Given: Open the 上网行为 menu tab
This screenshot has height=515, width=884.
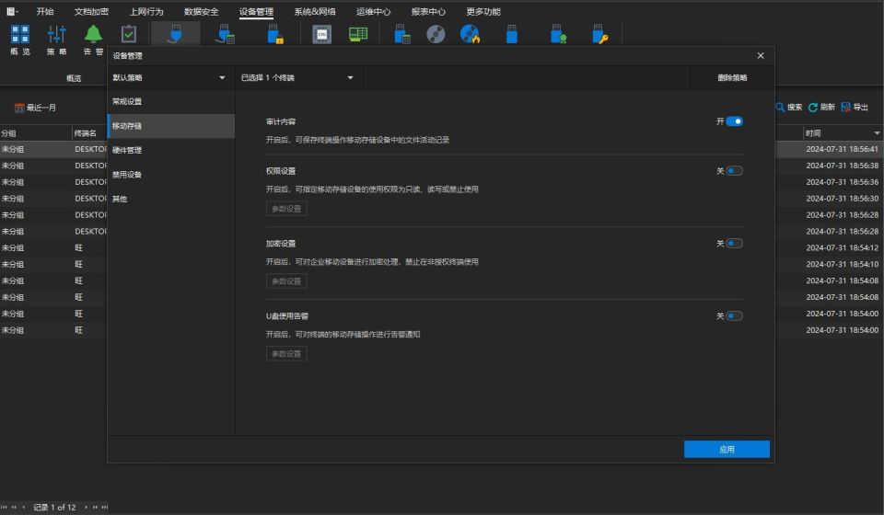Looking at the screenshot, I should coord(146,11).
